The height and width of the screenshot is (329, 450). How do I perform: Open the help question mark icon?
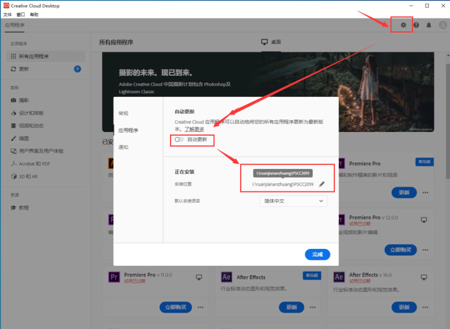click(416, 25)
